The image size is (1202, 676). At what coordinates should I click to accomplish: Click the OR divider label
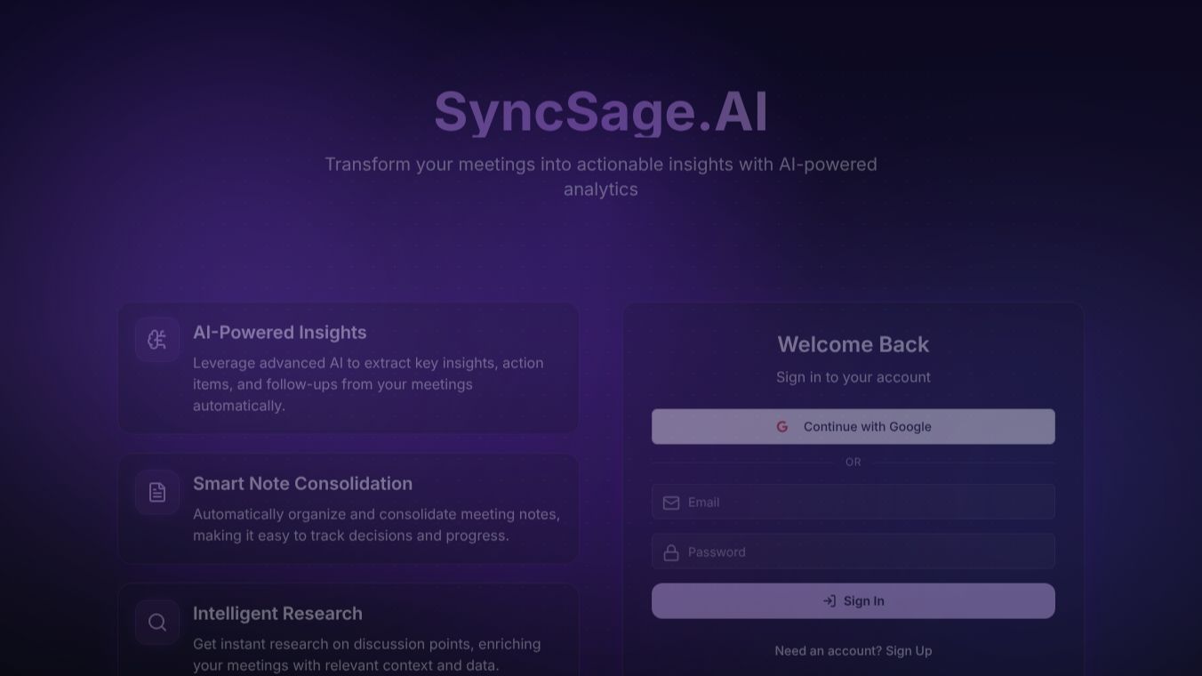coord(853,463)
